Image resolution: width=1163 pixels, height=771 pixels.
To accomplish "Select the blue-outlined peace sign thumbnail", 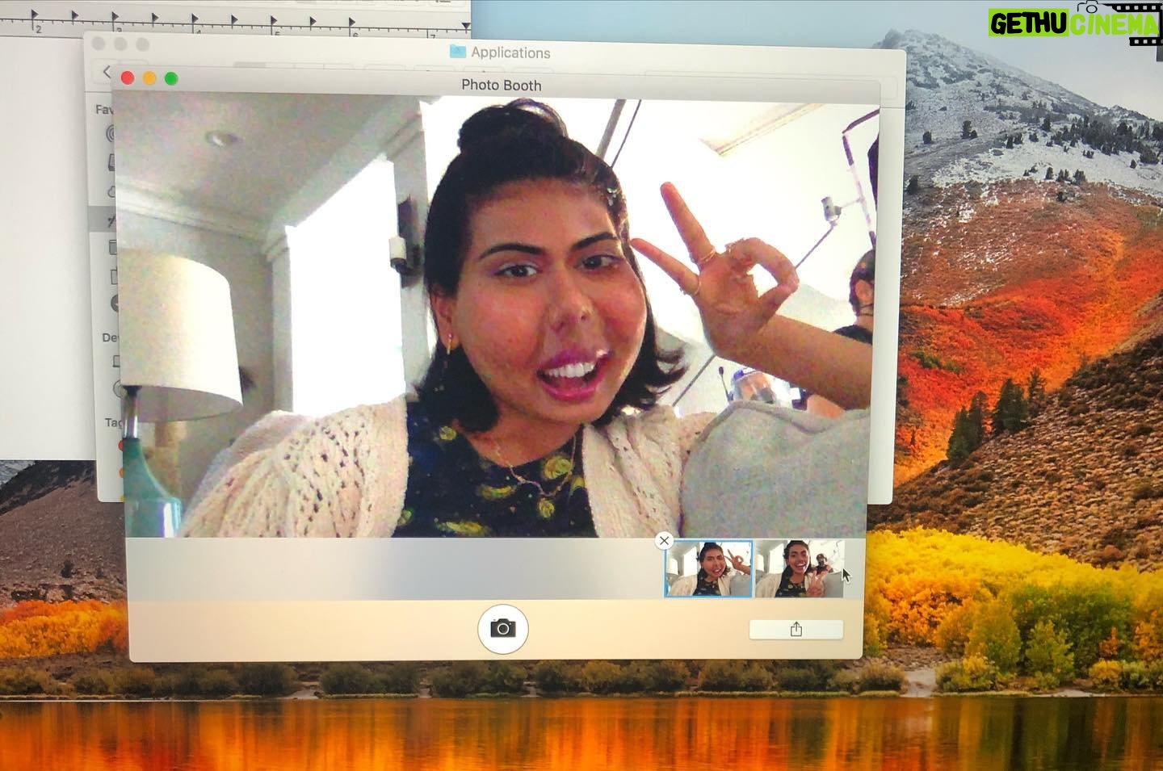I will click(x=708, y=569).
